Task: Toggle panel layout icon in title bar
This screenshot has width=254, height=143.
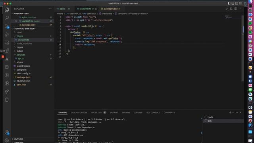Action: click(x=233, y=4)
